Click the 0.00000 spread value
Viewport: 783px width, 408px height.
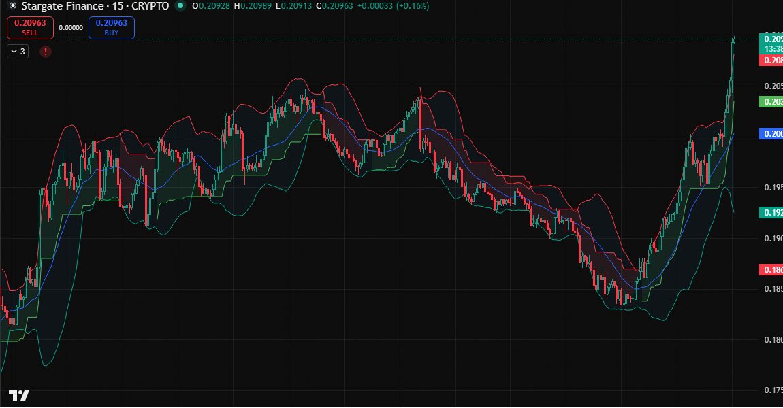71,28
